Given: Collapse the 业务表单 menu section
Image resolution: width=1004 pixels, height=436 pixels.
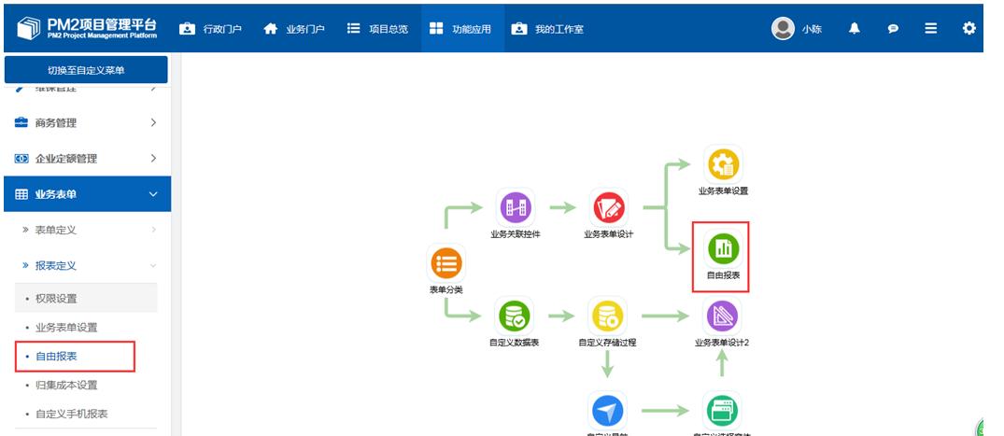Looking at the screenshot, I should [x=86, y=194].
